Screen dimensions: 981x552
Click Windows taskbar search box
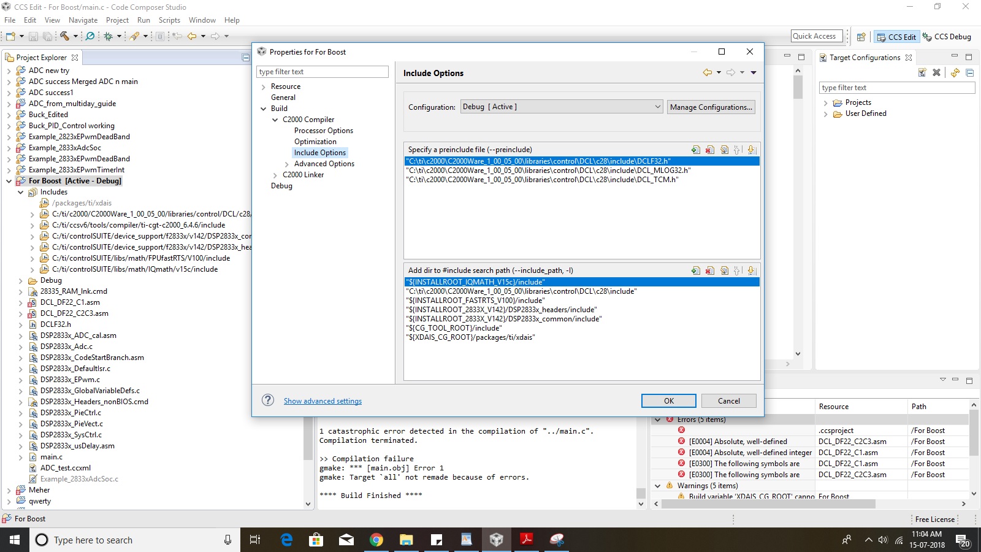tap(134, 540)
